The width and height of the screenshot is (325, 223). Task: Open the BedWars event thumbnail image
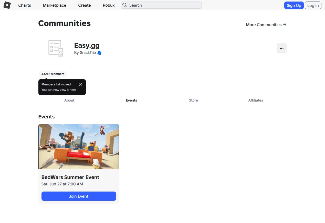(79, 147)
